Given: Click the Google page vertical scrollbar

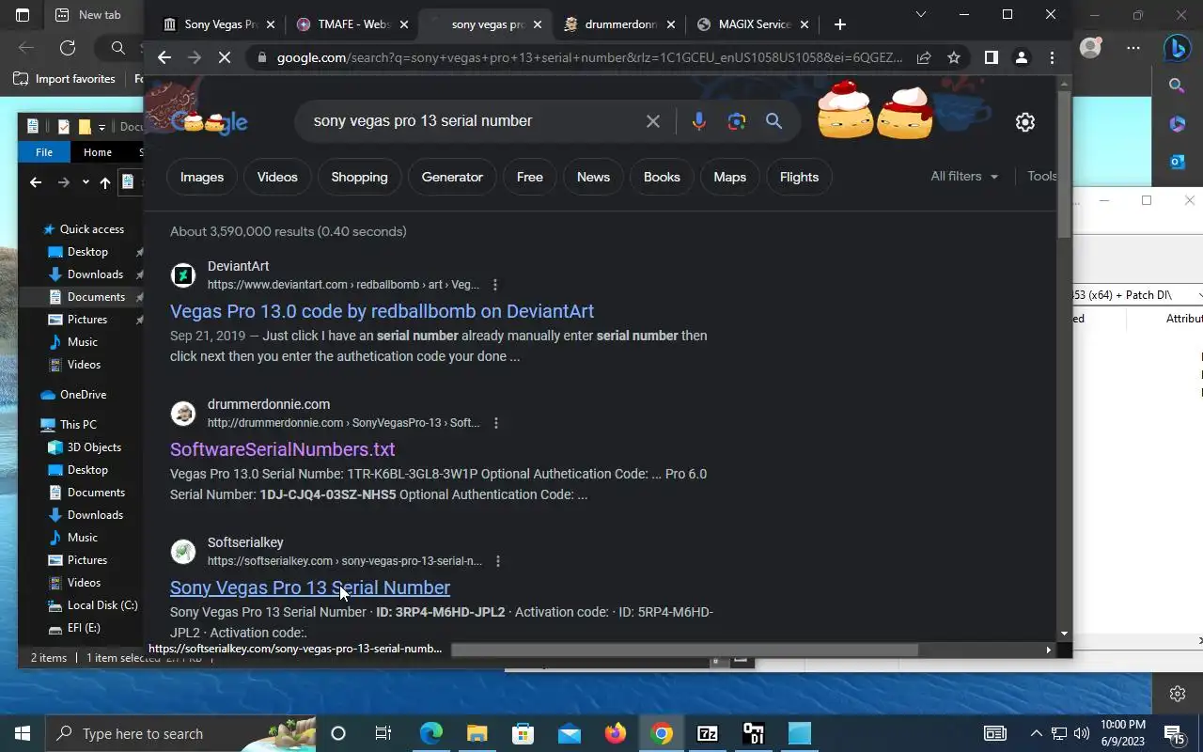Looking at the screenshot, I should [1064, 165].
